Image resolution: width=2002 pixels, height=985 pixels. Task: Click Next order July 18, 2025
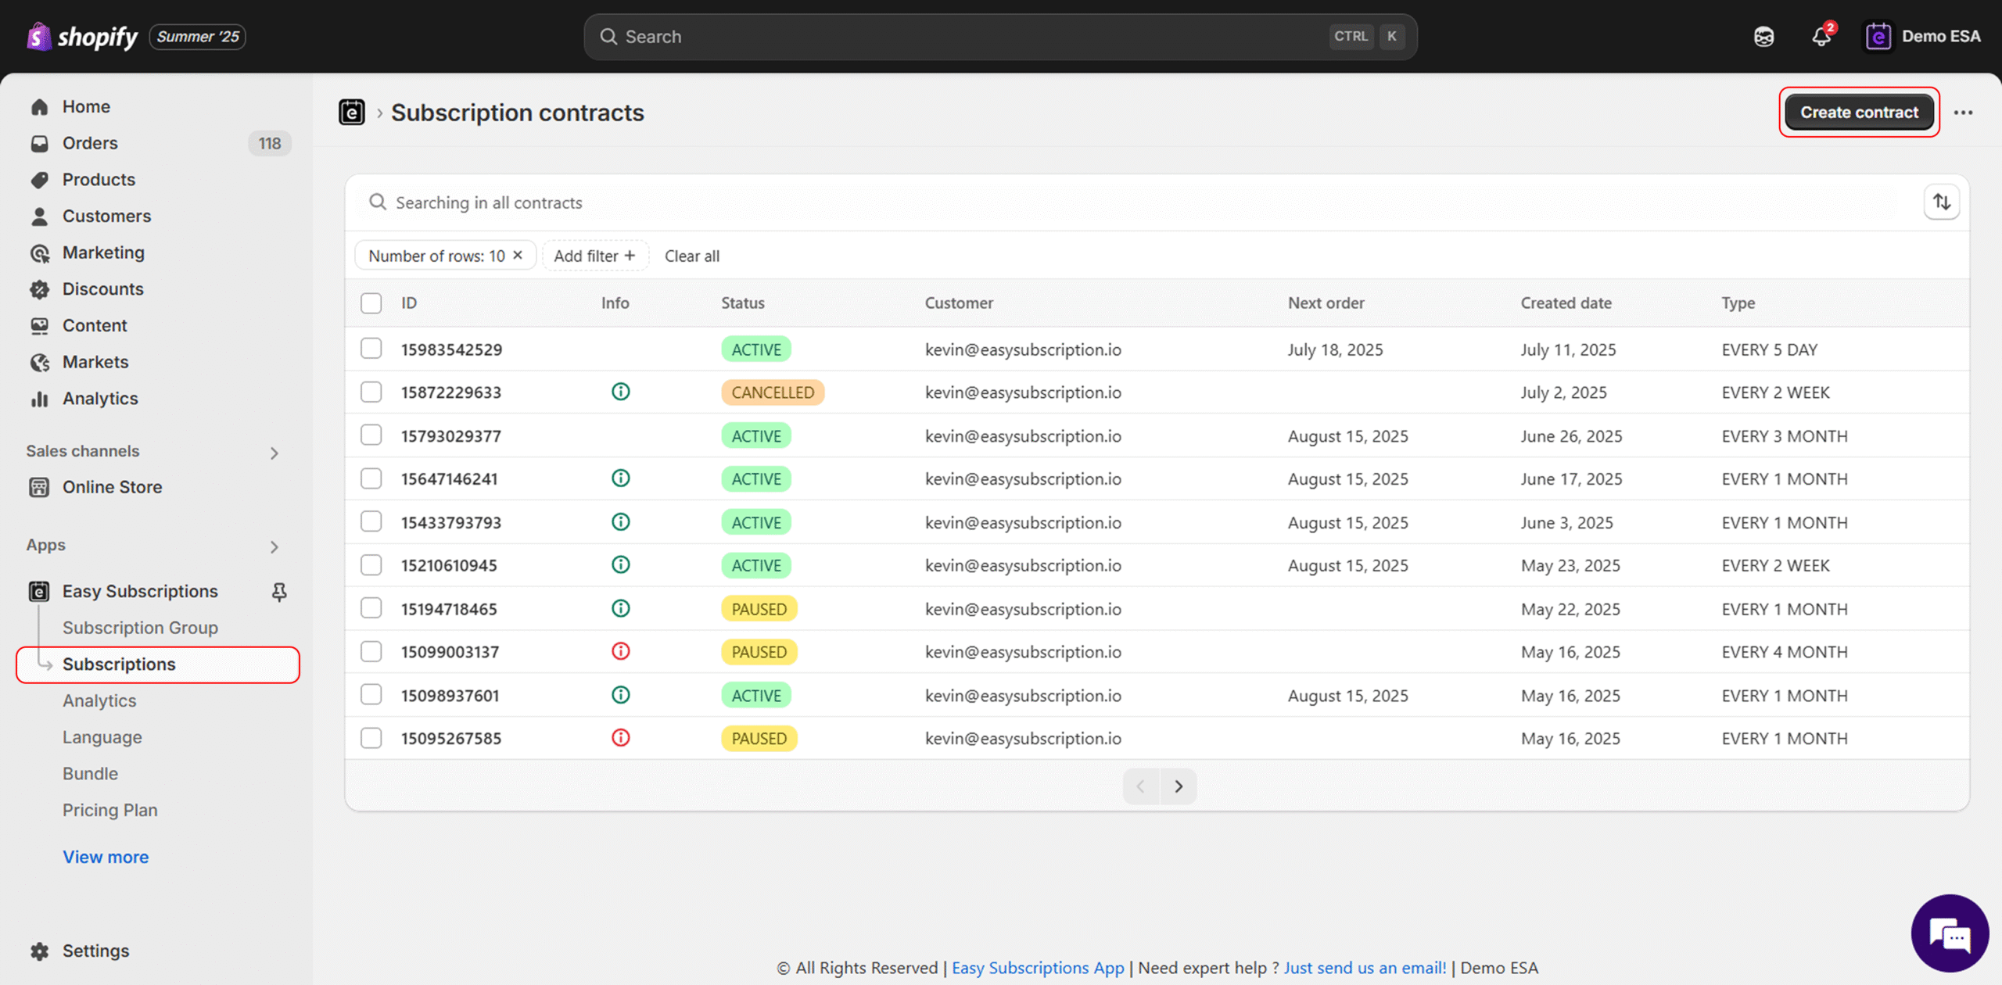pos(1335,349)
